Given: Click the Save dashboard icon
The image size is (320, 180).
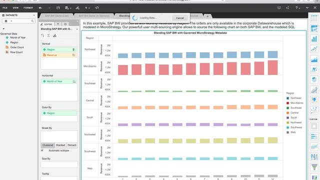Looking at the screenshot, I should (x=58, y=8).
